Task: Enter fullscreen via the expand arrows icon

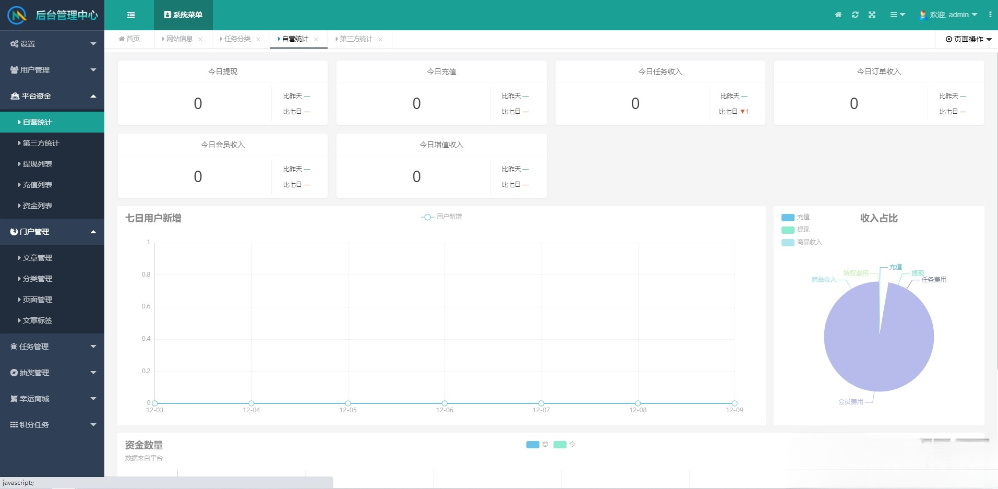Action: pos(872,15)
